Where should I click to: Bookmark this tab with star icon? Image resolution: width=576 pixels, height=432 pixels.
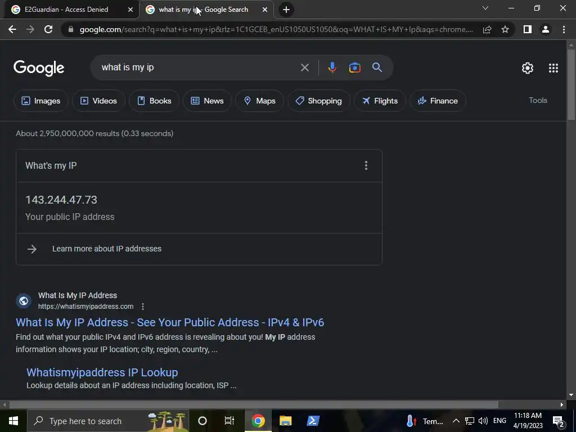(505, 29)
